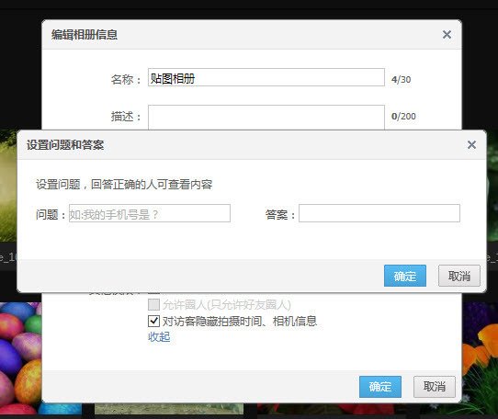Click the colorful Easter eggs thumbnail
This screenshot has height=419, width=498.
click(20, 358)
